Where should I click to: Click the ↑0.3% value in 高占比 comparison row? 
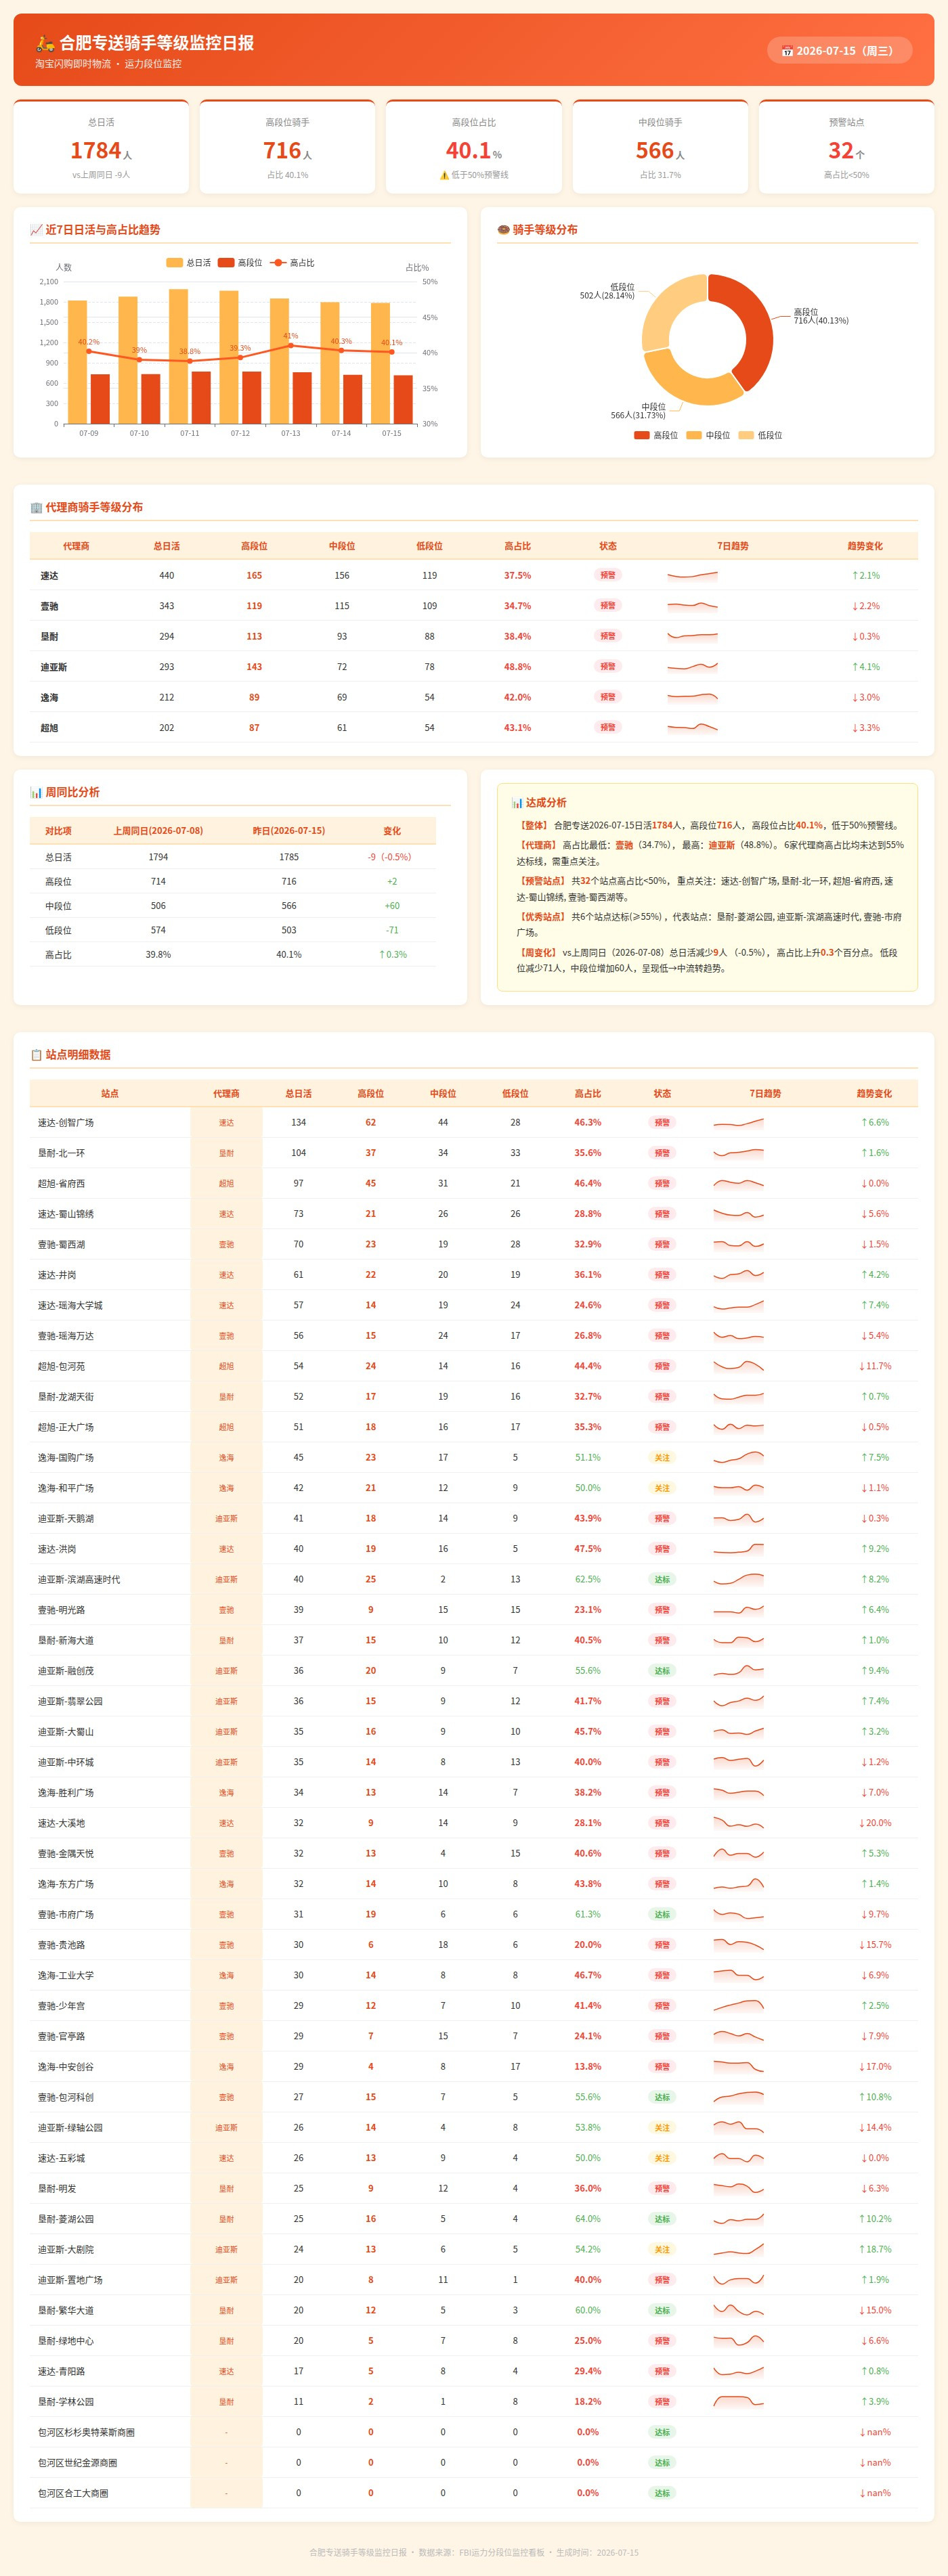tap(392, 955)
